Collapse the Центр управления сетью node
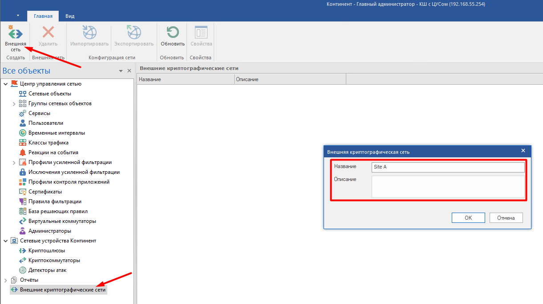The height and width of the screenshot is (304, 543). pyautogui.click(x=5, y=84)
